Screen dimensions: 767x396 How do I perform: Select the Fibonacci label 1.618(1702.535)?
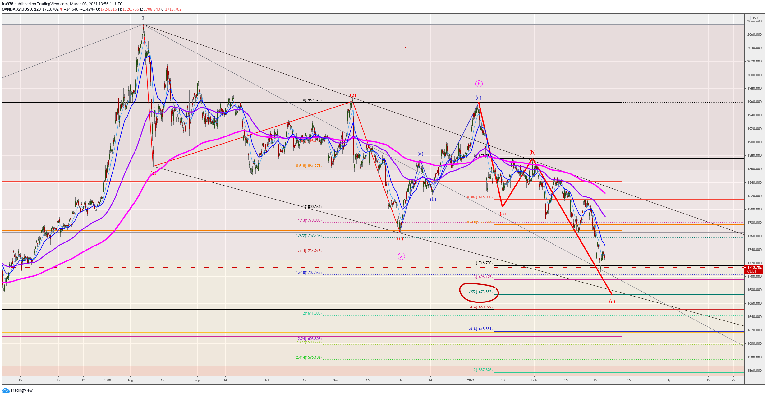pos(309,273)
